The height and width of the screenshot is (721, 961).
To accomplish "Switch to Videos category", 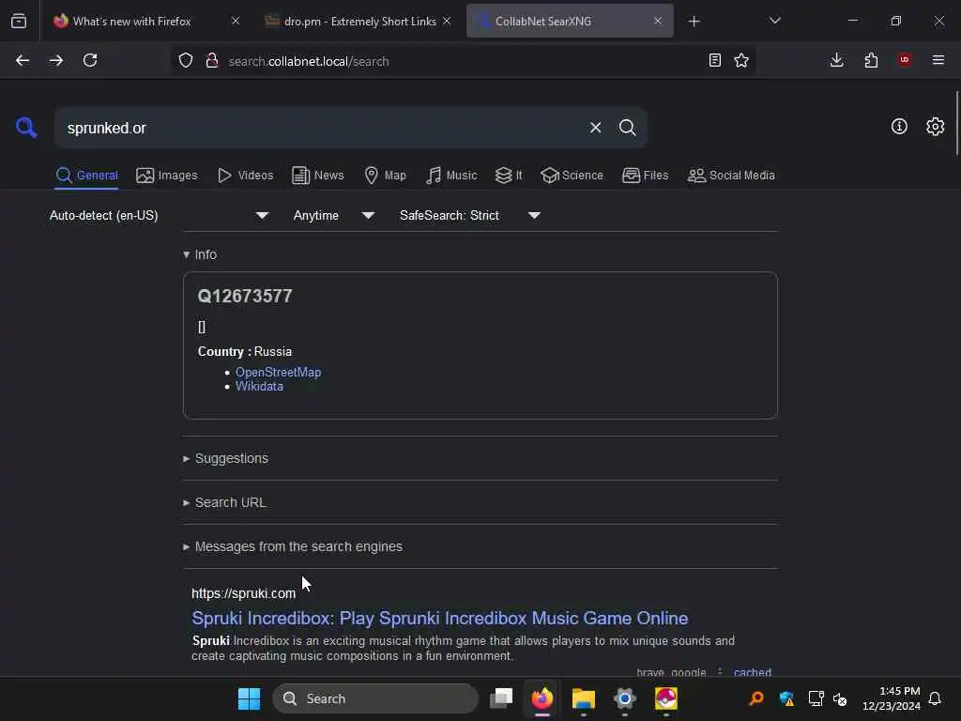I will pyautogui.click(x=245, y=176).
